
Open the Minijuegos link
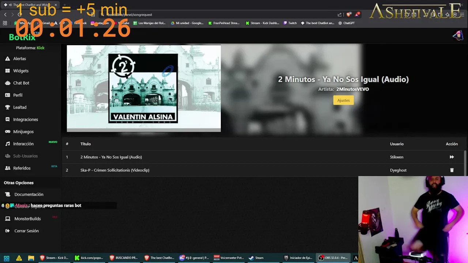(23, 131)
